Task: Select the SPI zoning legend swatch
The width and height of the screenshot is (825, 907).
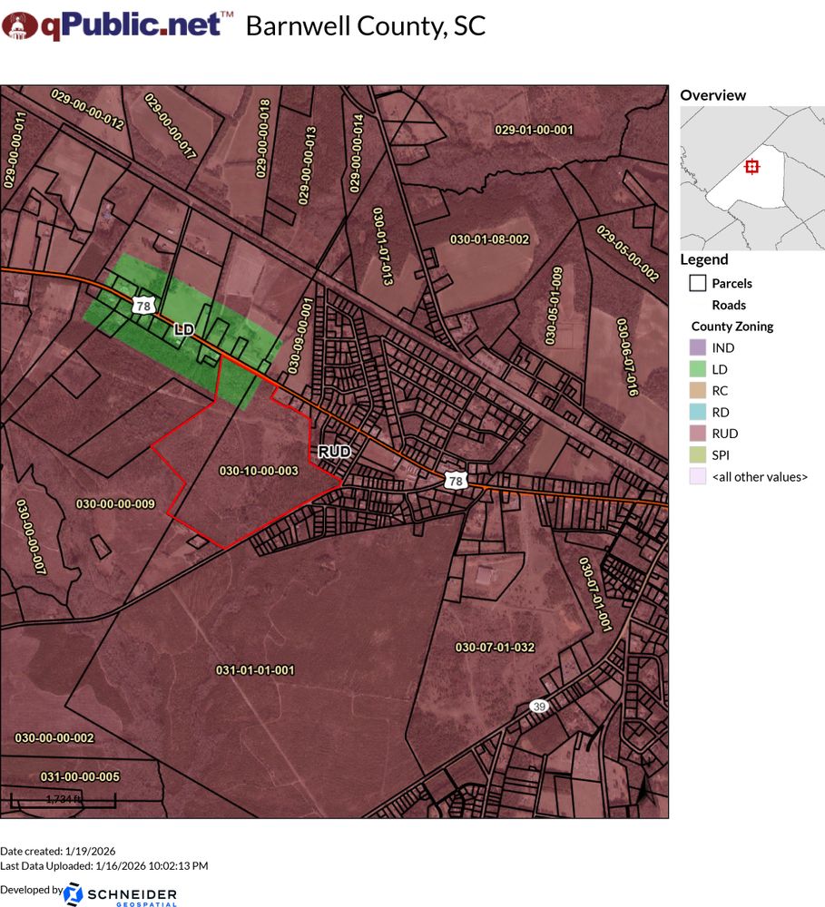Action: click(697, 455)
